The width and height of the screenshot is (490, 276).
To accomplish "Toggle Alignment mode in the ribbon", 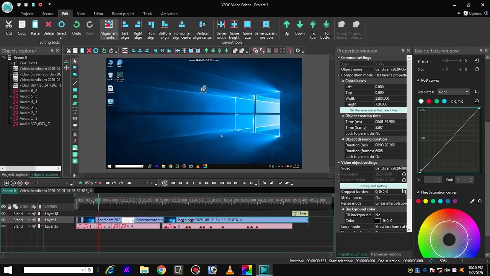I will (x=109, y=30).
